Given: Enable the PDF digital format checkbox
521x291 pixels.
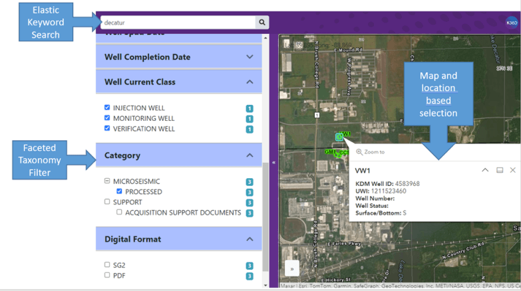Looking at the screenshot, I should [107, 275].
